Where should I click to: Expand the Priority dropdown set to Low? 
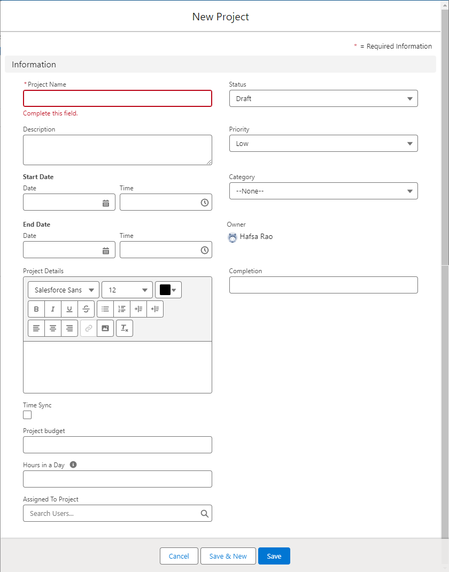323,143
